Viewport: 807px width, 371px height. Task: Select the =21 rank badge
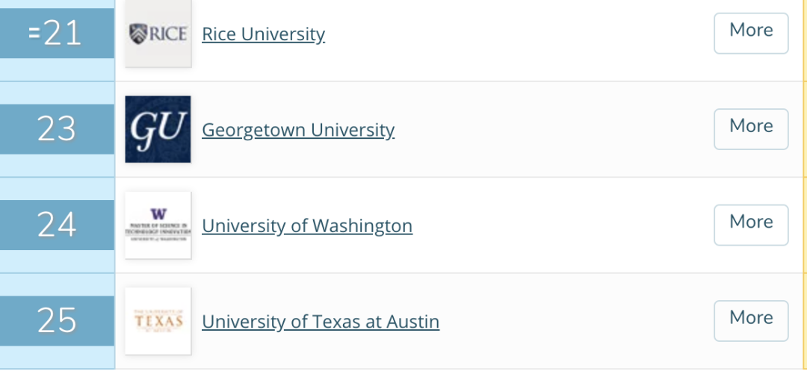[57, 34]
